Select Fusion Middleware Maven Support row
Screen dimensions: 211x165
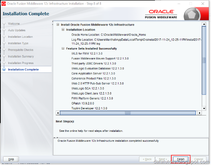click(x=100, y=59)
